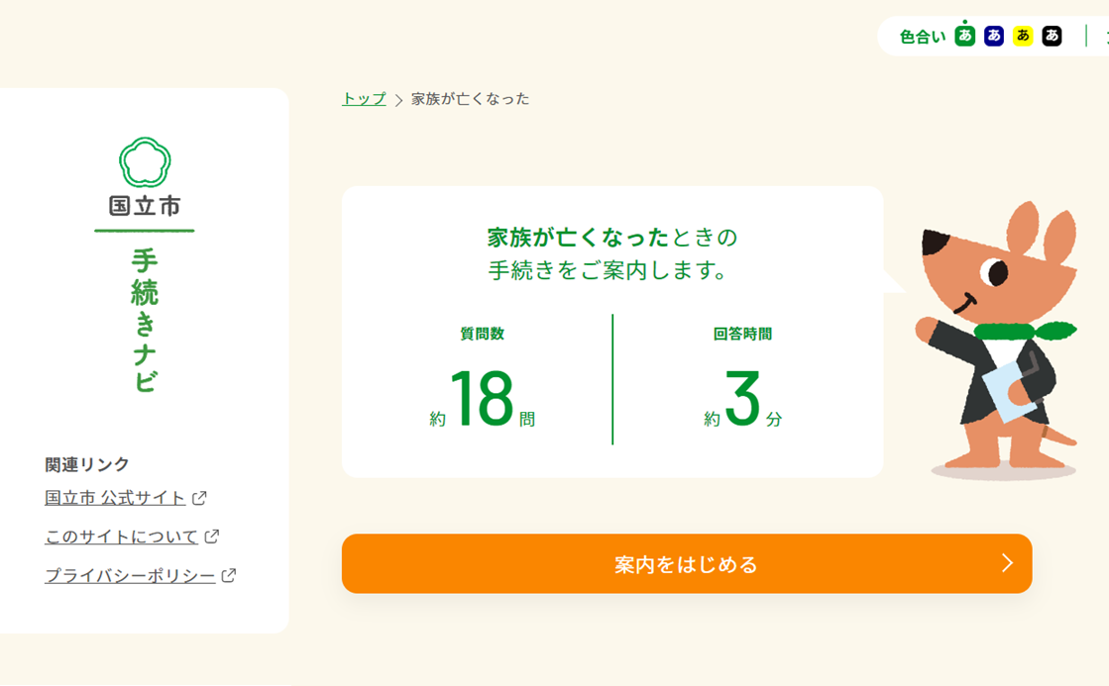Click the 国立市 flower logo icon
Viewport: 1109px width, 686px height.
(x=145, y=162)
